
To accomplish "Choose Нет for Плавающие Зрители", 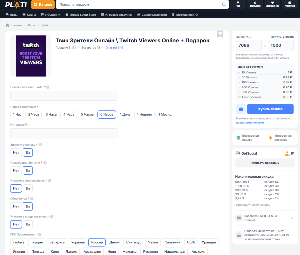I will [x=16, y=171].
